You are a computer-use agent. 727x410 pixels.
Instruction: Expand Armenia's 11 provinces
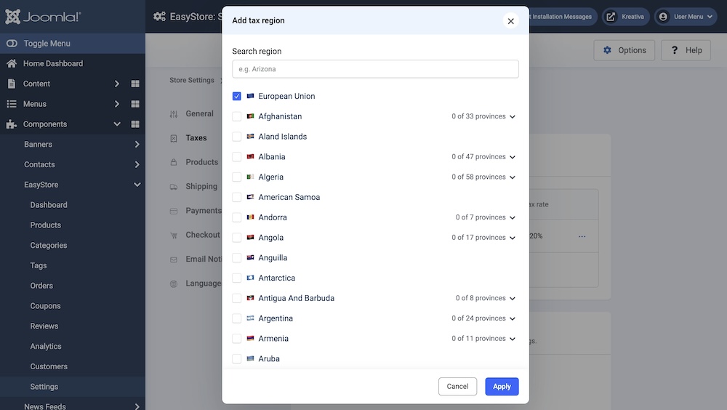click(513, 339)
